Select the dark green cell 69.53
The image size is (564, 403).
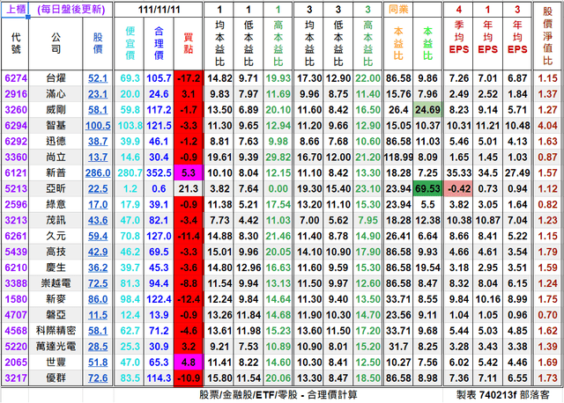[x=427, y=189]
